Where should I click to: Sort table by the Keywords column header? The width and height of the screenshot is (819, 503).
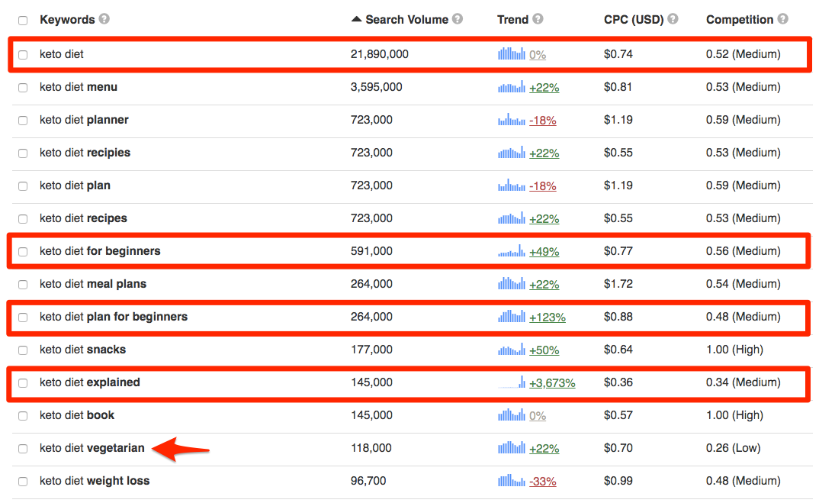point(67,19)
